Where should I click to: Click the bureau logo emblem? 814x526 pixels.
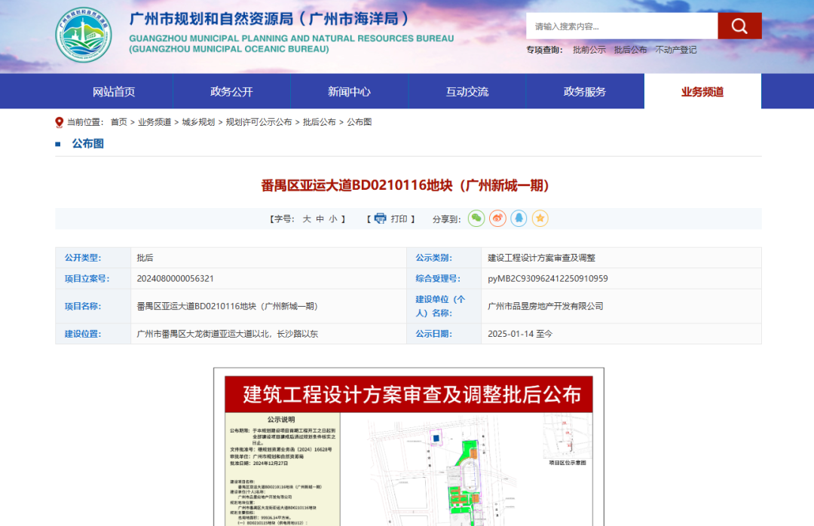[x=84, y=35]
